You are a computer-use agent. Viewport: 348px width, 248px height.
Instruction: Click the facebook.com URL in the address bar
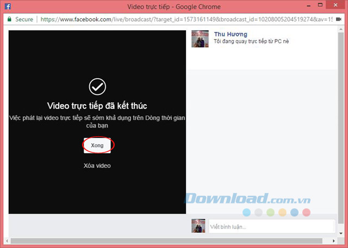(x=187, y=19)
